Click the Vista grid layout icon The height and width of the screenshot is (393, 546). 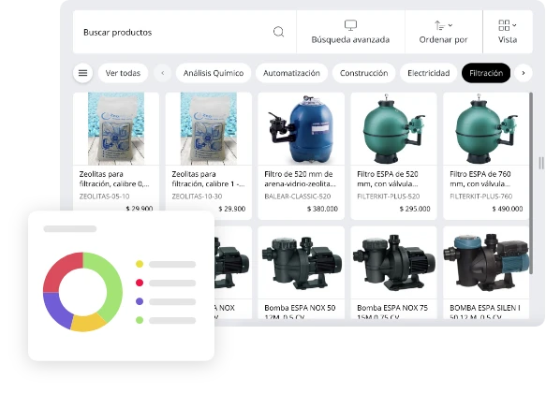(x=504, y=25)
